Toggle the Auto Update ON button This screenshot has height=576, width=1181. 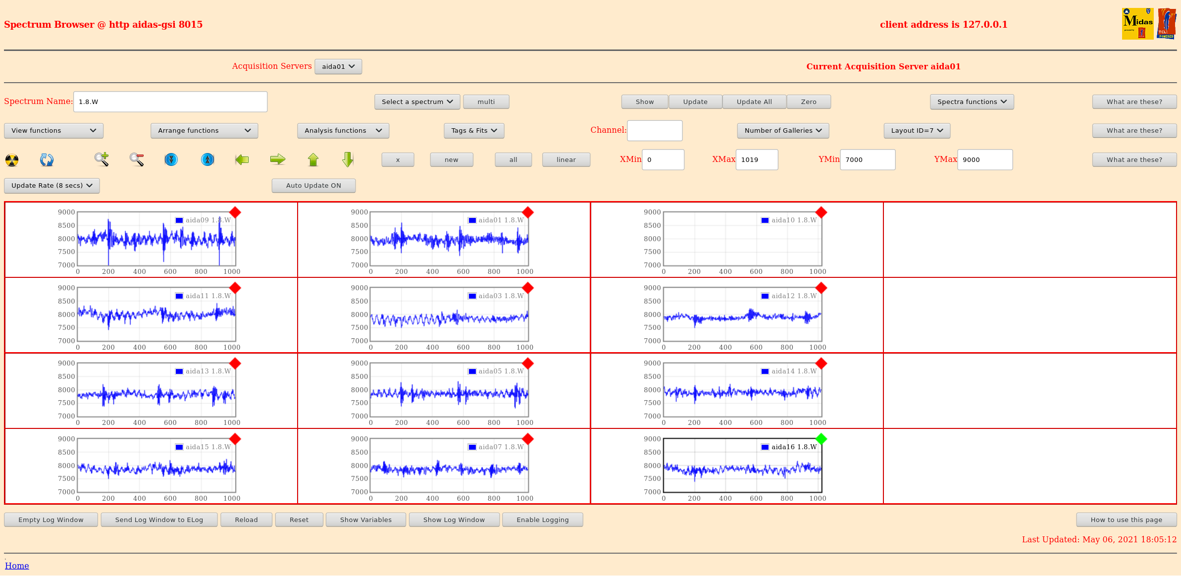pyautogui.click(x=313, y=186)
